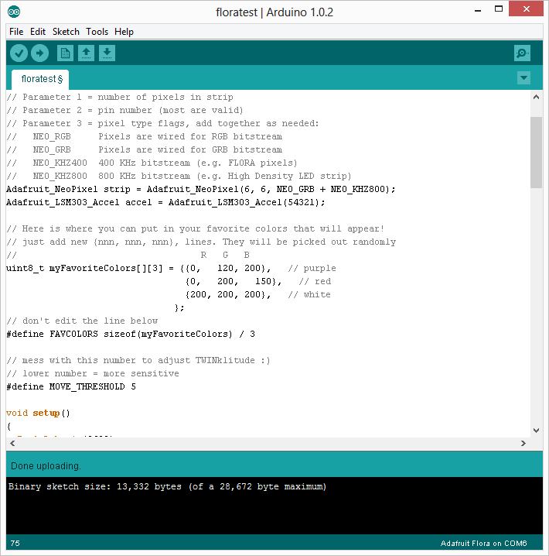Screen dimensions: 549x556
Task: Open the File menu
Action: pos(16,32)
